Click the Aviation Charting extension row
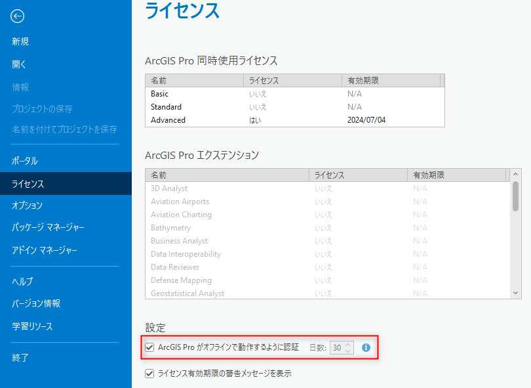The width and height of the screenshot is (531, 388). pyautogui.click(x=328, y=215)
